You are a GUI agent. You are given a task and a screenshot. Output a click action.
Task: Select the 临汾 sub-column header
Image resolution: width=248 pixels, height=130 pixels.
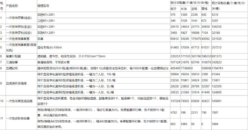click(173, 9)
